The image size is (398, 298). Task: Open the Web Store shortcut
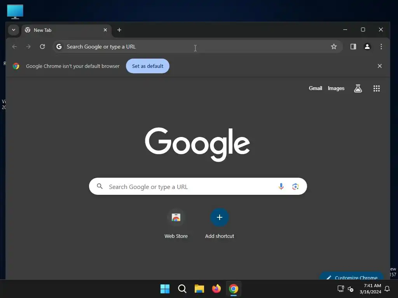coord(176,224)
